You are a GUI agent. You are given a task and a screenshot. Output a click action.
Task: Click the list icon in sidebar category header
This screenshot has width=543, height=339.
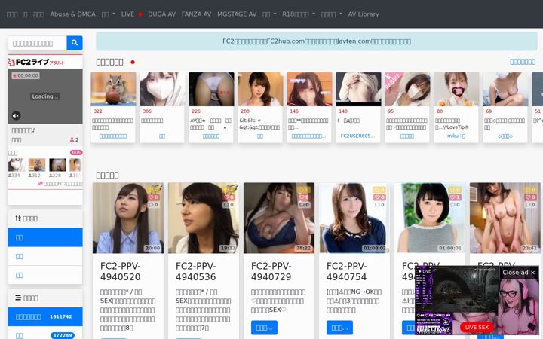tap(18, 298)
